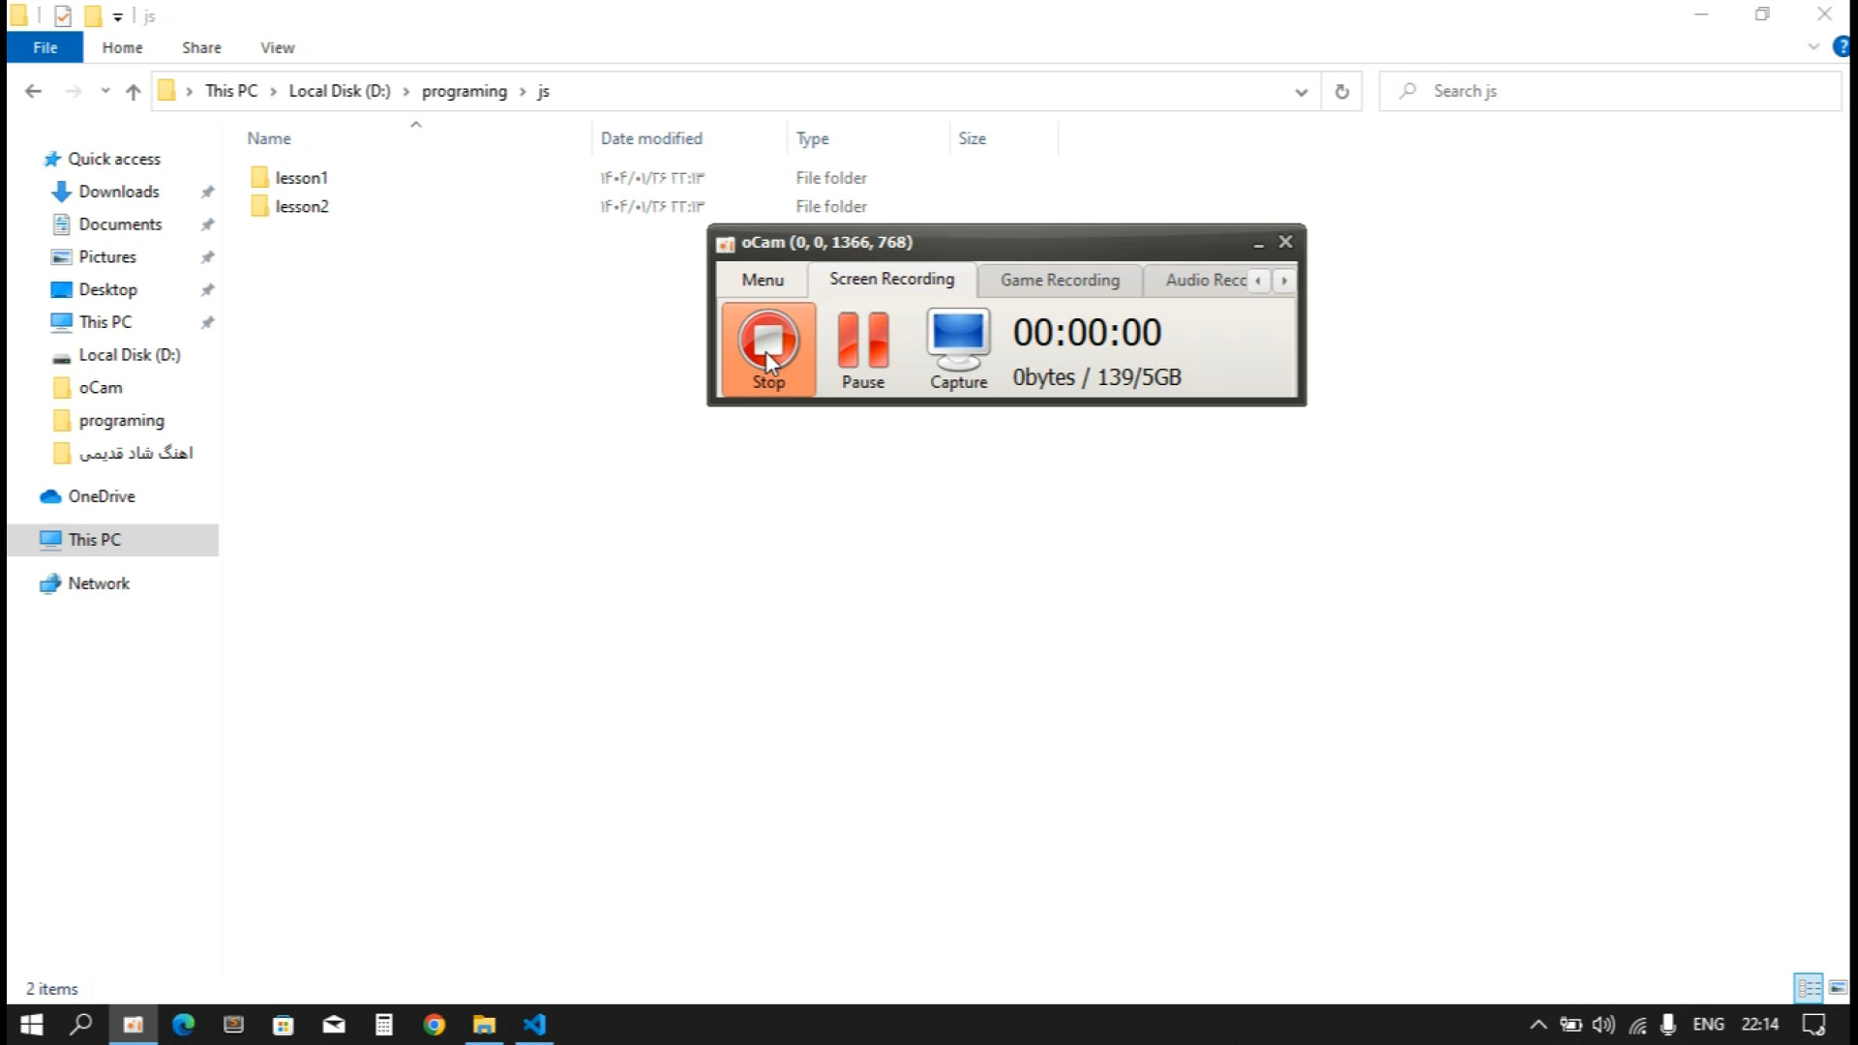Viewport: 1858px width, 1045px height.
Task: Open the volume control in system tray
Action: click(x=1603, y=1025)
